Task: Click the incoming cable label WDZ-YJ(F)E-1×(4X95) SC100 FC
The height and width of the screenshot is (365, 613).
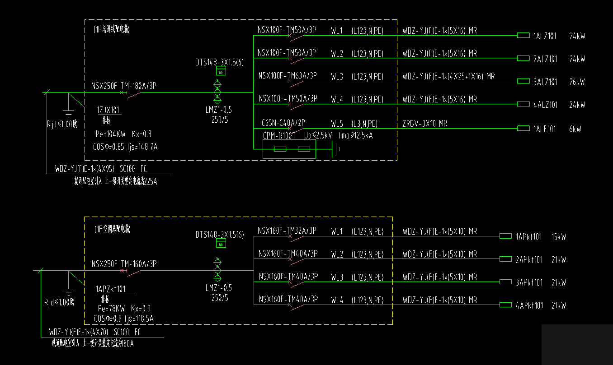Action: (101, 169)
